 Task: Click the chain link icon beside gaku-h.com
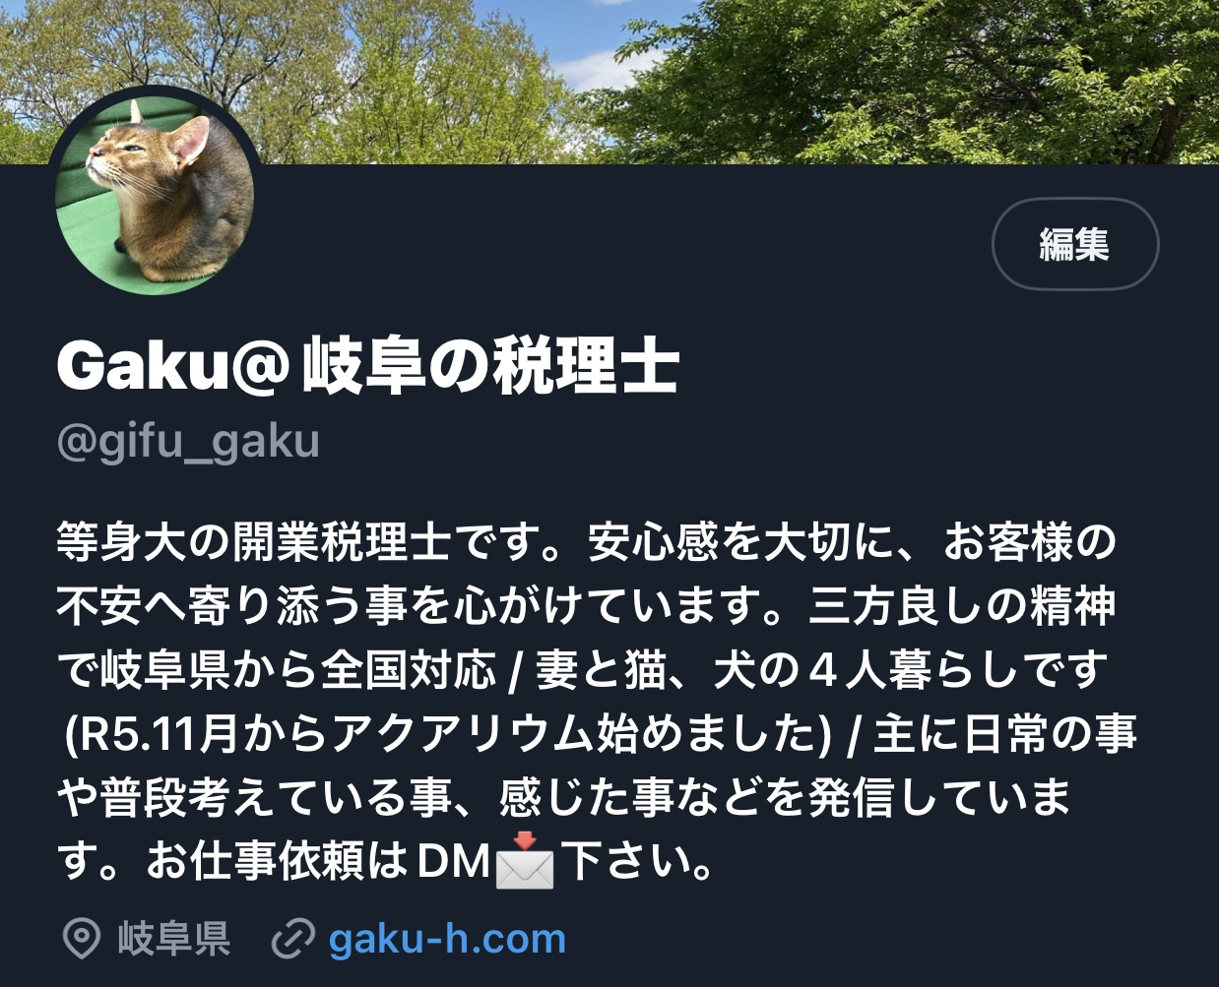pos(292,939)
